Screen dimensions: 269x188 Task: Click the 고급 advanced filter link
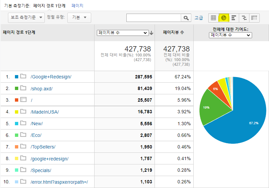pyautogui.click(x=199, y=18)
